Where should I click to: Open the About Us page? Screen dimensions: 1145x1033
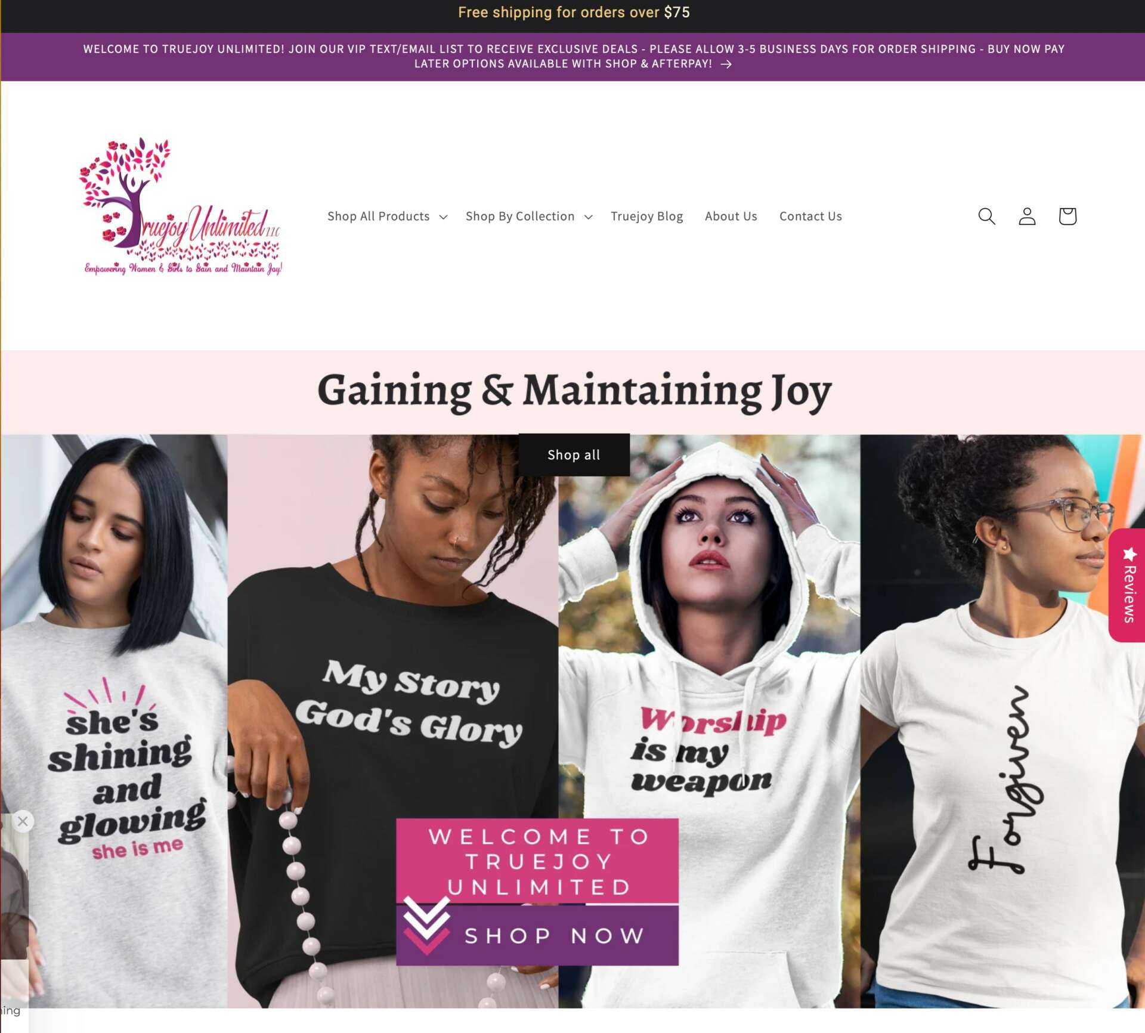tap(731, 217)
